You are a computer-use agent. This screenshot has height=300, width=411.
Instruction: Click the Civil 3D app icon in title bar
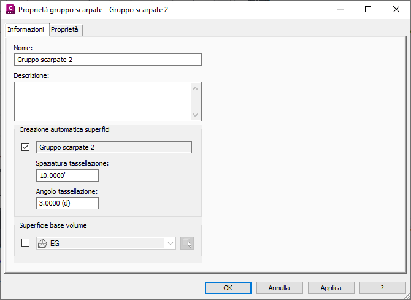[9, 9]
